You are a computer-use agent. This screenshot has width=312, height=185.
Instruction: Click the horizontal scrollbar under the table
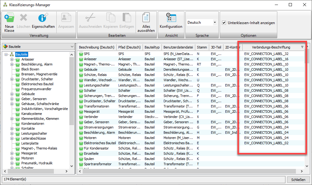pos(186,171)
